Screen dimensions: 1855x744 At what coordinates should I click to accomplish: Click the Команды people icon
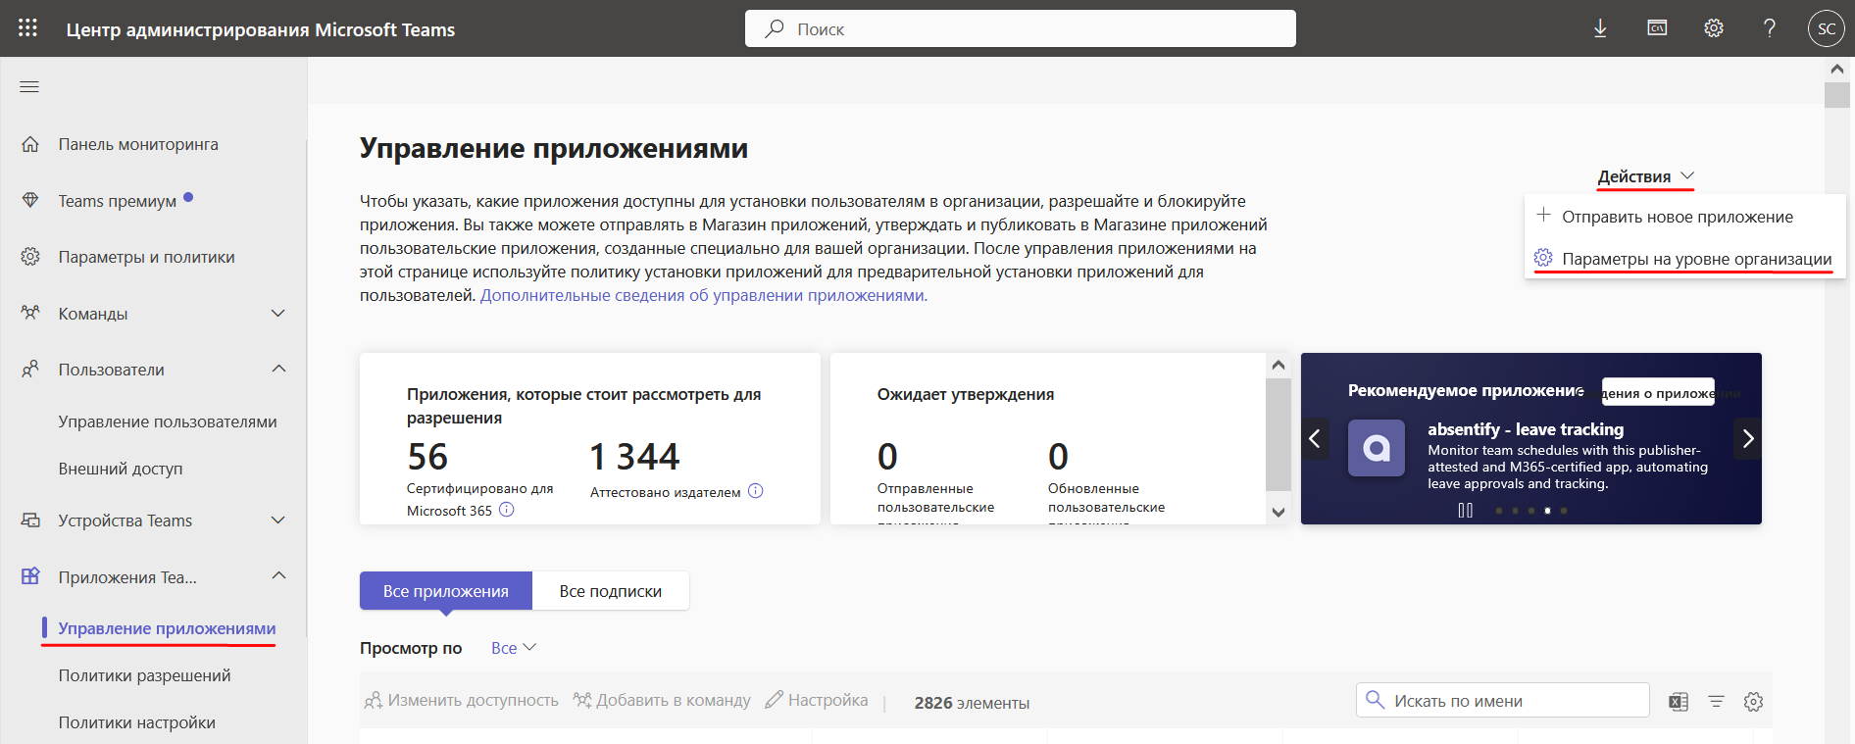click(30, 314)
